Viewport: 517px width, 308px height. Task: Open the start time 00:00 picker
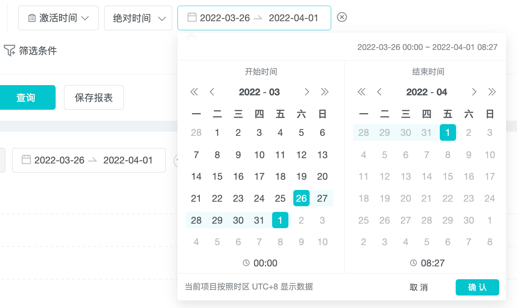pyautogui.click(x=261, y=263)
